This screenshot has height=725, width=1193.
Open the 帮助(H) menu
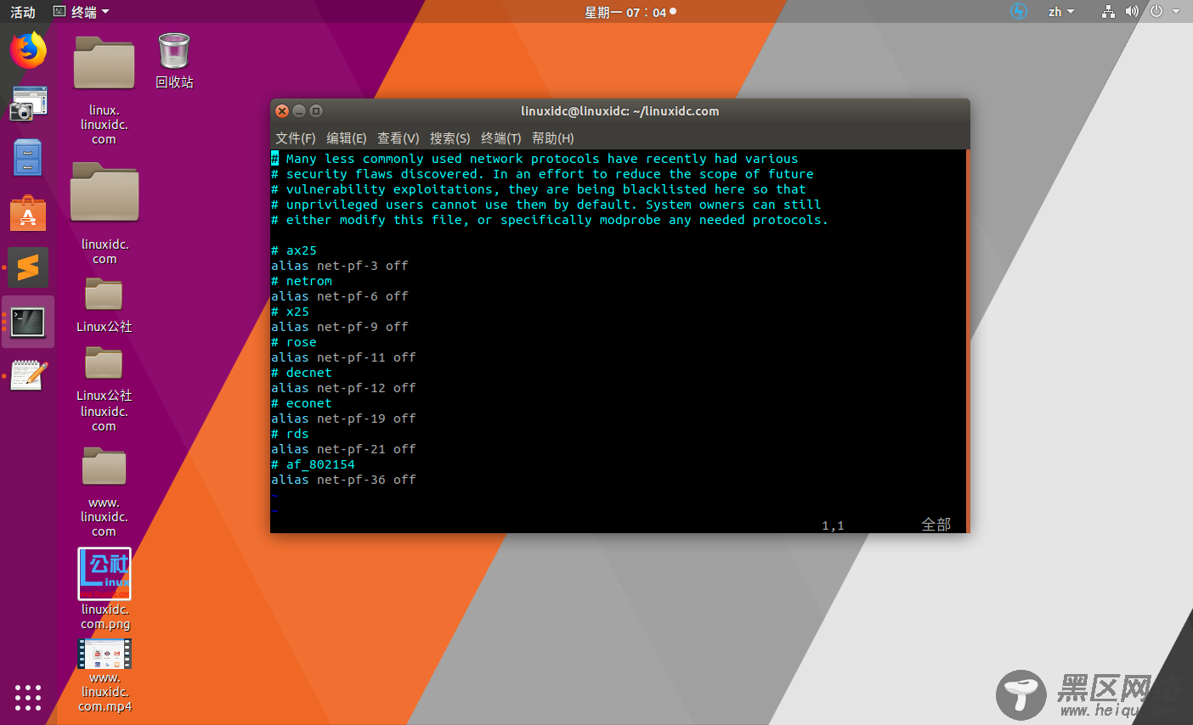[x=552, y=138]
